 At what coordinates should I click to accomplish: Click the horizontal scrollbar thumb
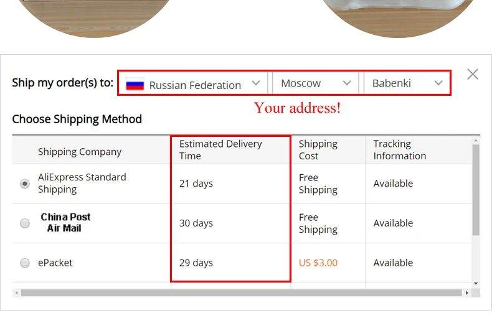tap(241, 293)
